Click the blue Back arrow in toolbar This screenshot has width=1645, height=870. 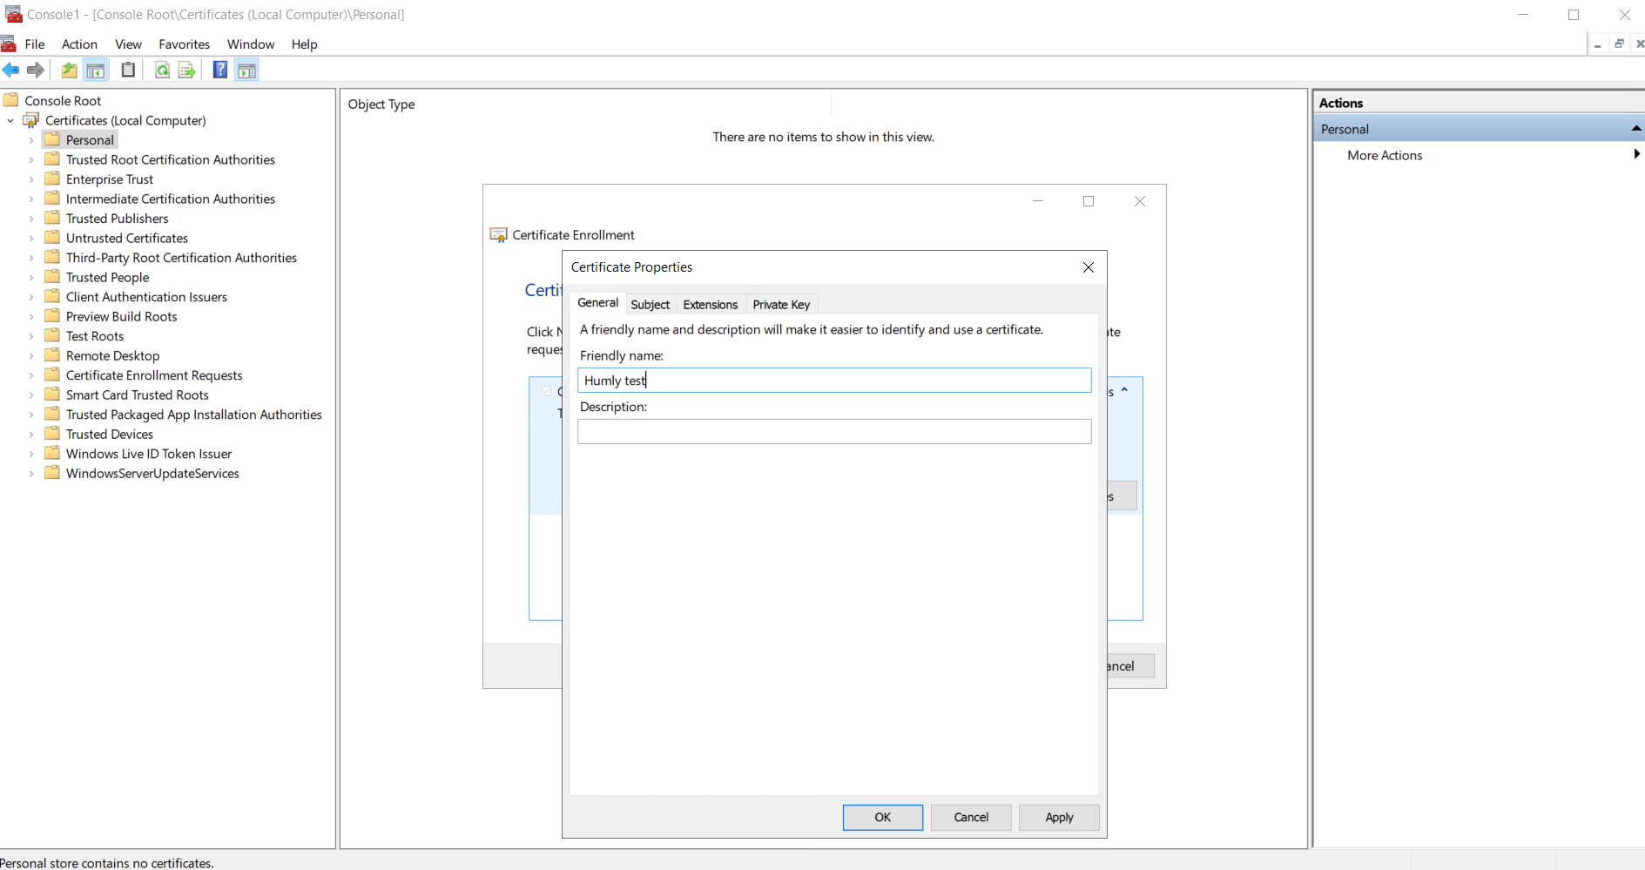[11, 71]
